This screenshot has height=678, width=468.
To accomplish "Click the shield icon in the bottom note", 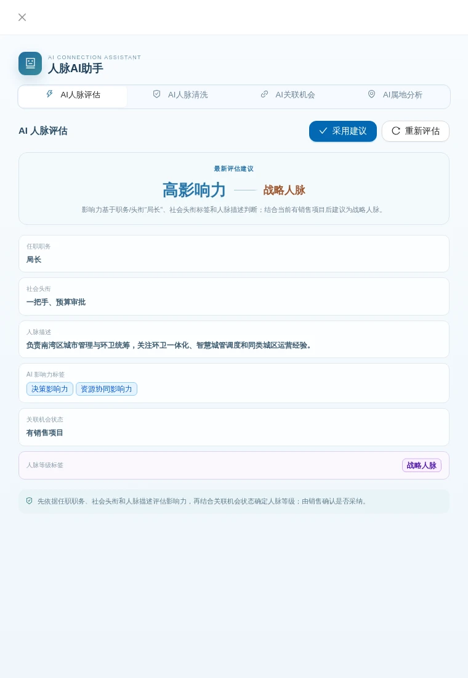I will coord(30,501).
